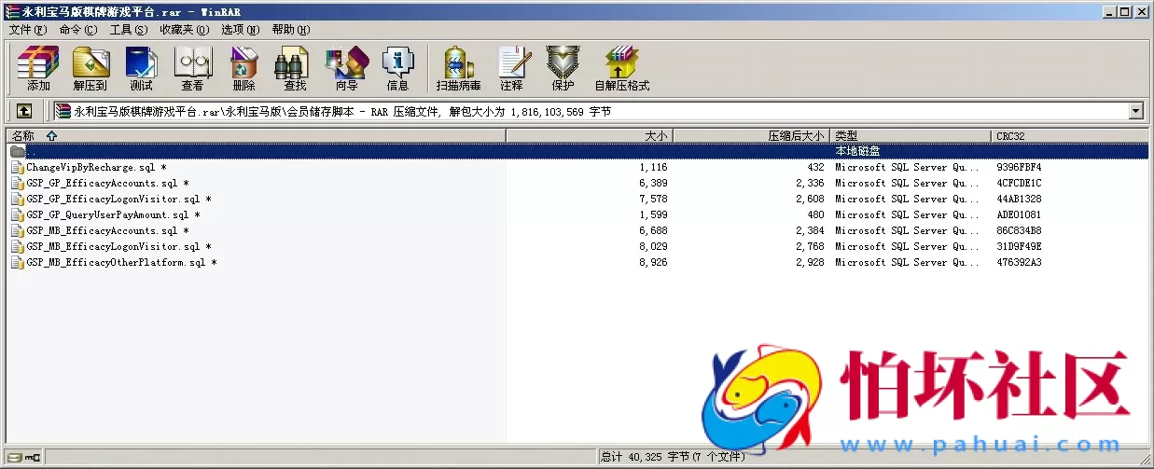Expand the address path dropdown arrow
1154x469 pixels.
tap(1135, 111)
